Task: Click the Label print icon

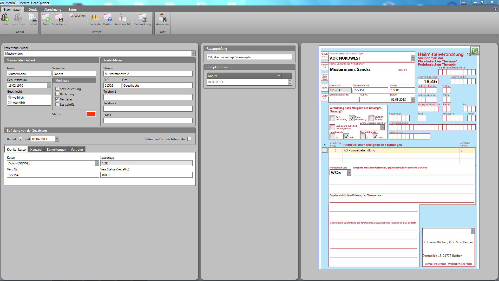Action: click(x=33, y=20)
